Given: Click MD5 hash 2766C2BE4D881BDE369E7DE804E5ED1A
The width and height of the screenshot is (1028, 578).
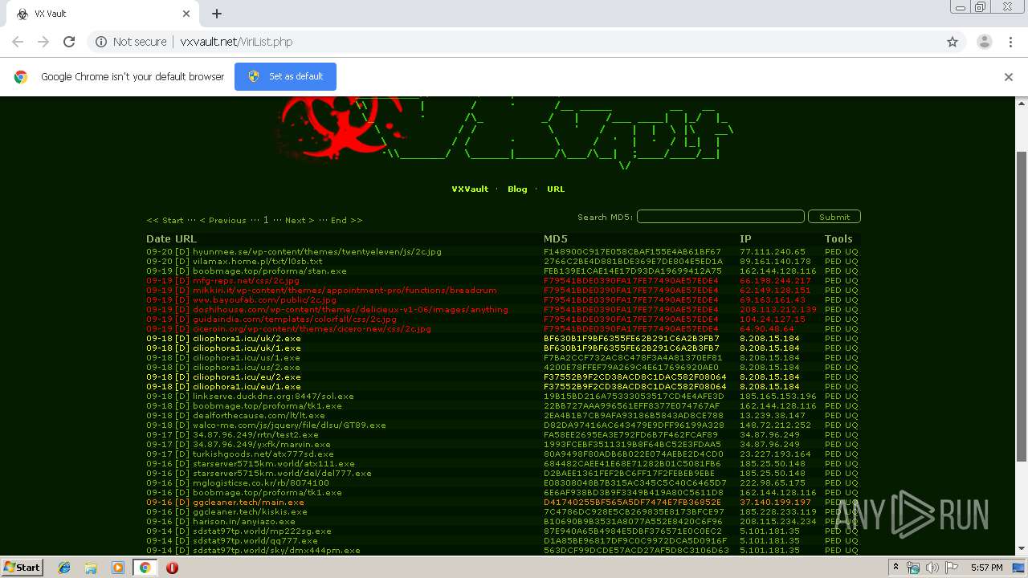Looking at the screenshot, I should [633, 262].
